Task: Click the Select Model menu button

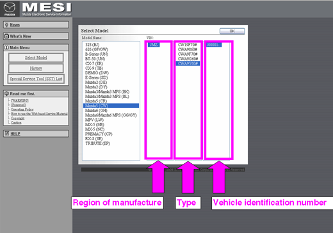Action: click(36, 58)
